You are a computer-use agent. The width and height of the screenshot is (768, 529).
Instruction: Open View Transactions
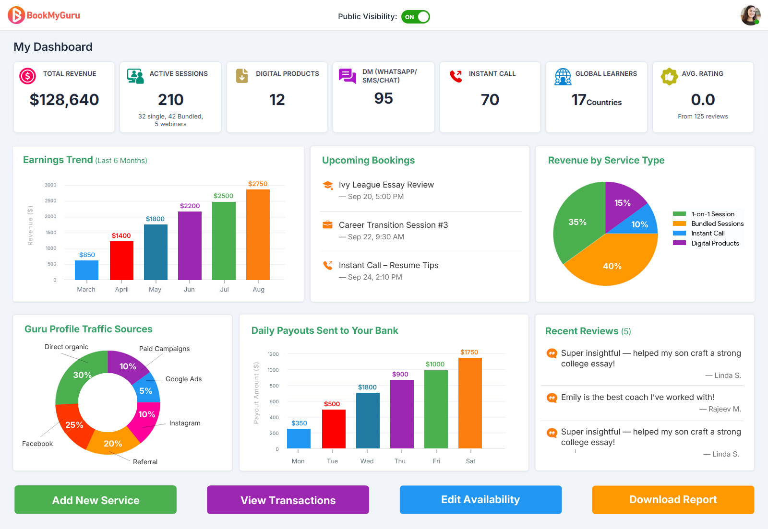(x=288, y=500)
